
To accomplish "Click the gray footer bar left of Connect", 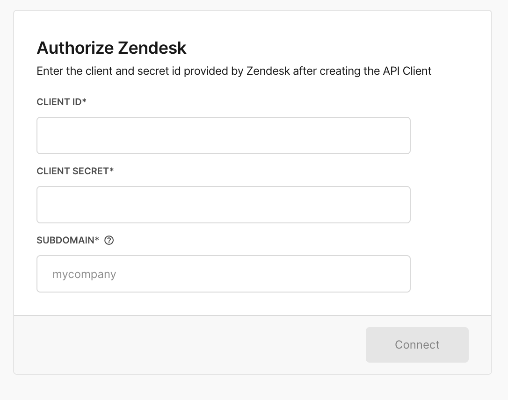I will pyautogui.click(x=187, y=345).
